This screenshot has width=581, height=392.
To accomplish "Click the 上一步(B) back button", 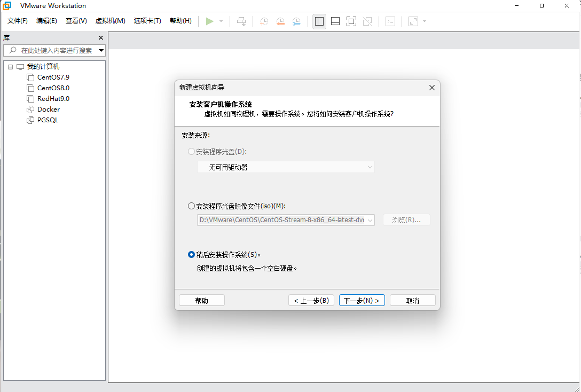I will pyautogui.click(x=311, y=301).
